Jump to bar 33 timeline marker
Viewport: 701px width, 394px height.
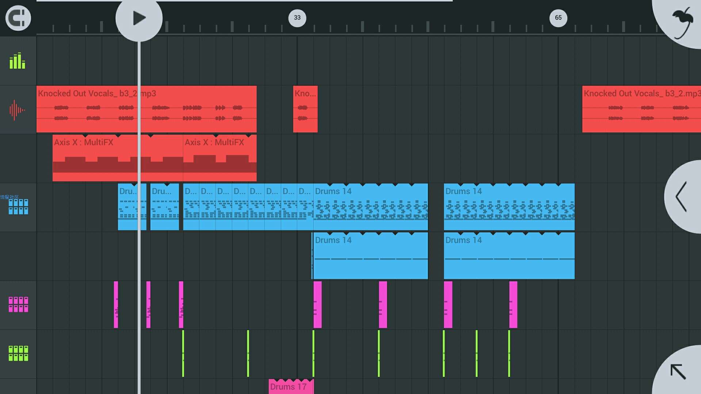pyautogui.click(x=297, y=18)
